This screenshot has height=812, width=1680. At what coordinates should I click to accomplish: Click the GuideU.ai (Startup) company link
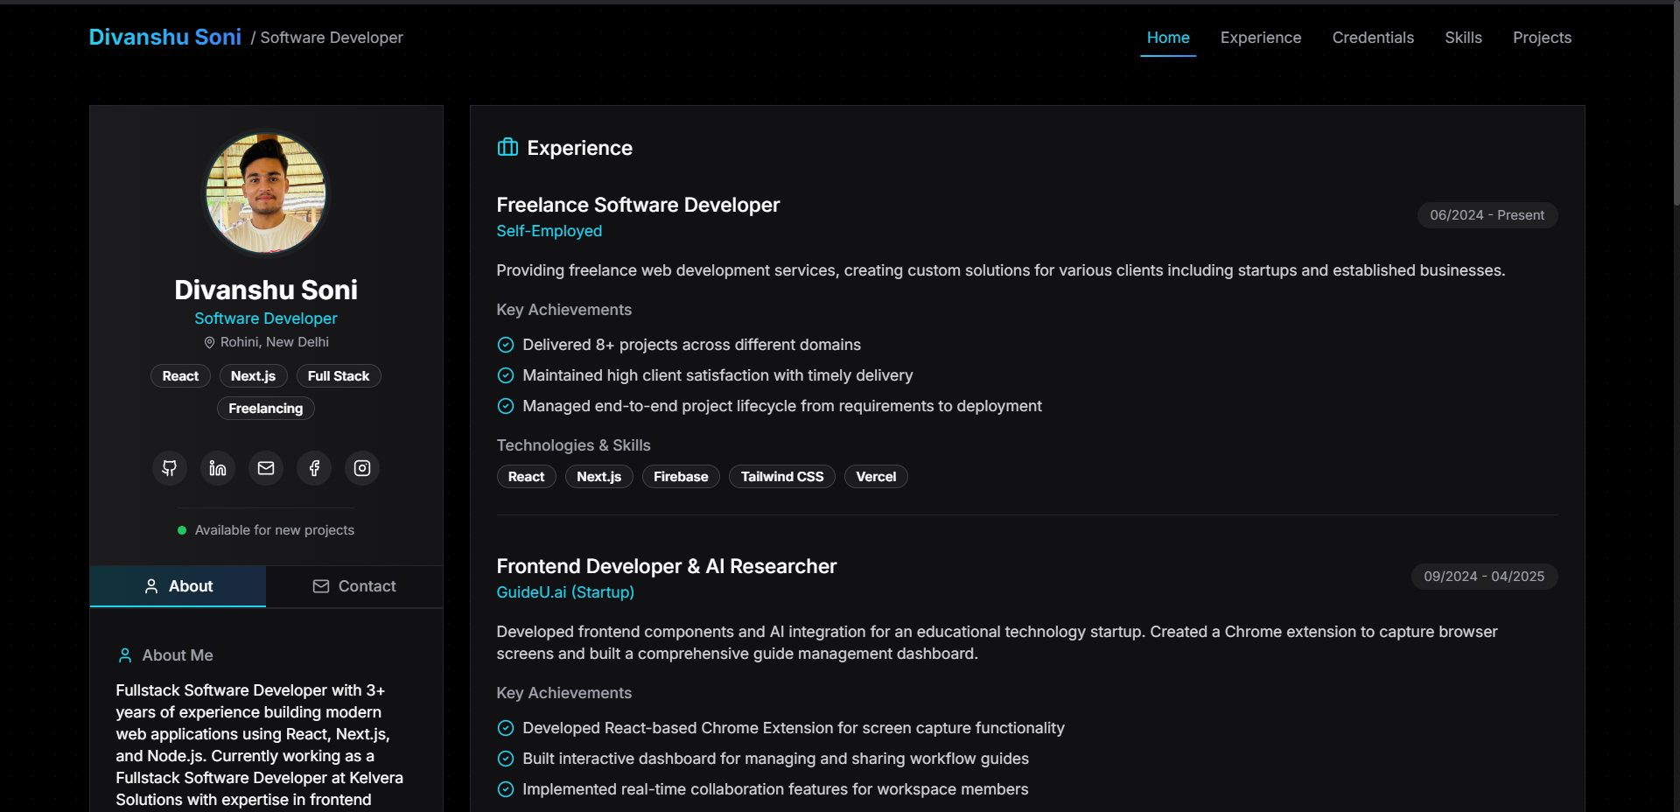(565, 592)
